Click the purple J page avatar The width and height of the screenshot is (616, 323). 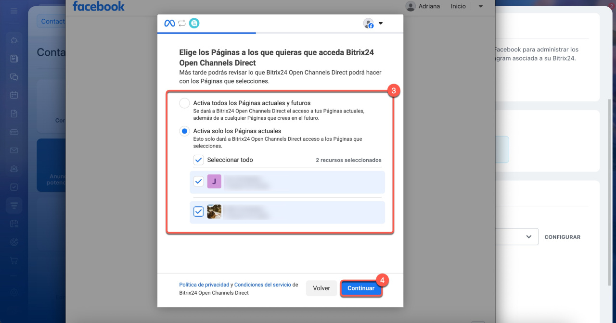pyautogui.click(x=214, y=182)
